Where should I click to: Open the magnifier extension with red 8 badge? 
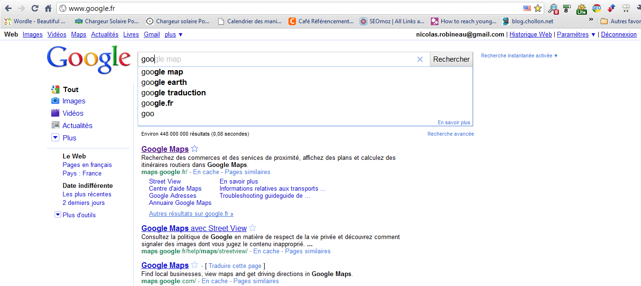(553, 9)
